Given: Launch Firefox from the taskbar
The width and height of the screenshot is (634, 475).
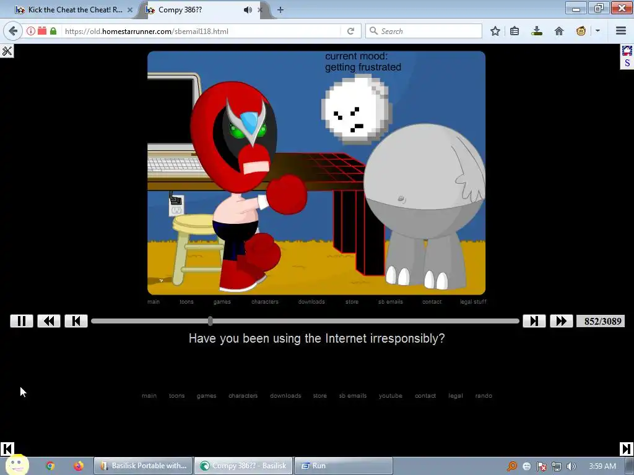Looking at the screenshot, I should (x=79, y=466).
